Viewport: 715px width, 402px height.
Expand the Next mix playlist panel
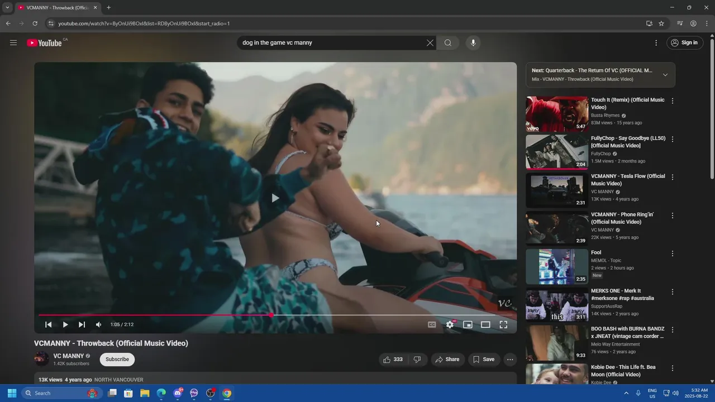665,75
